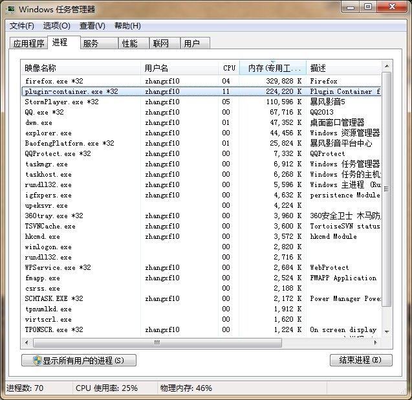The height and width of the screenshot is (400, 412).
Task: Open the 文件(F) menu
Action: click(x=22, y=26)
